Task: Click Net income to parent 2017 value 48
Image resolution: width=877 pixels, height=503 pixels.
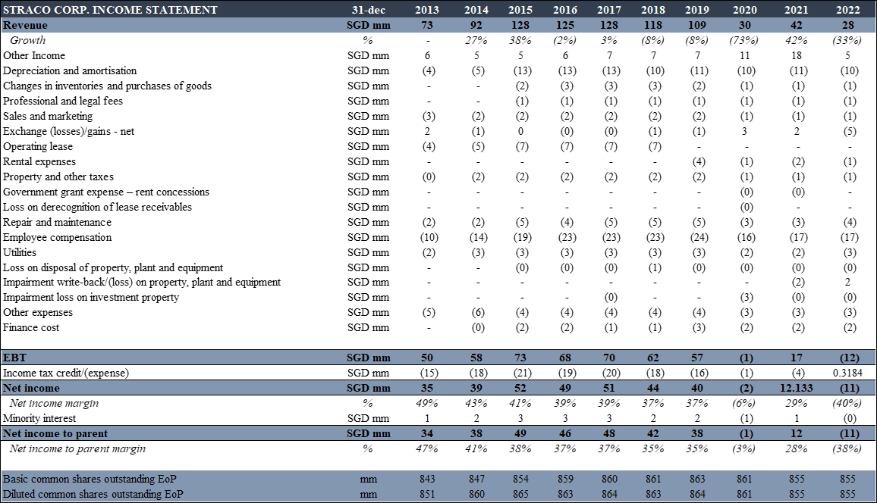Action: (609, 433)
